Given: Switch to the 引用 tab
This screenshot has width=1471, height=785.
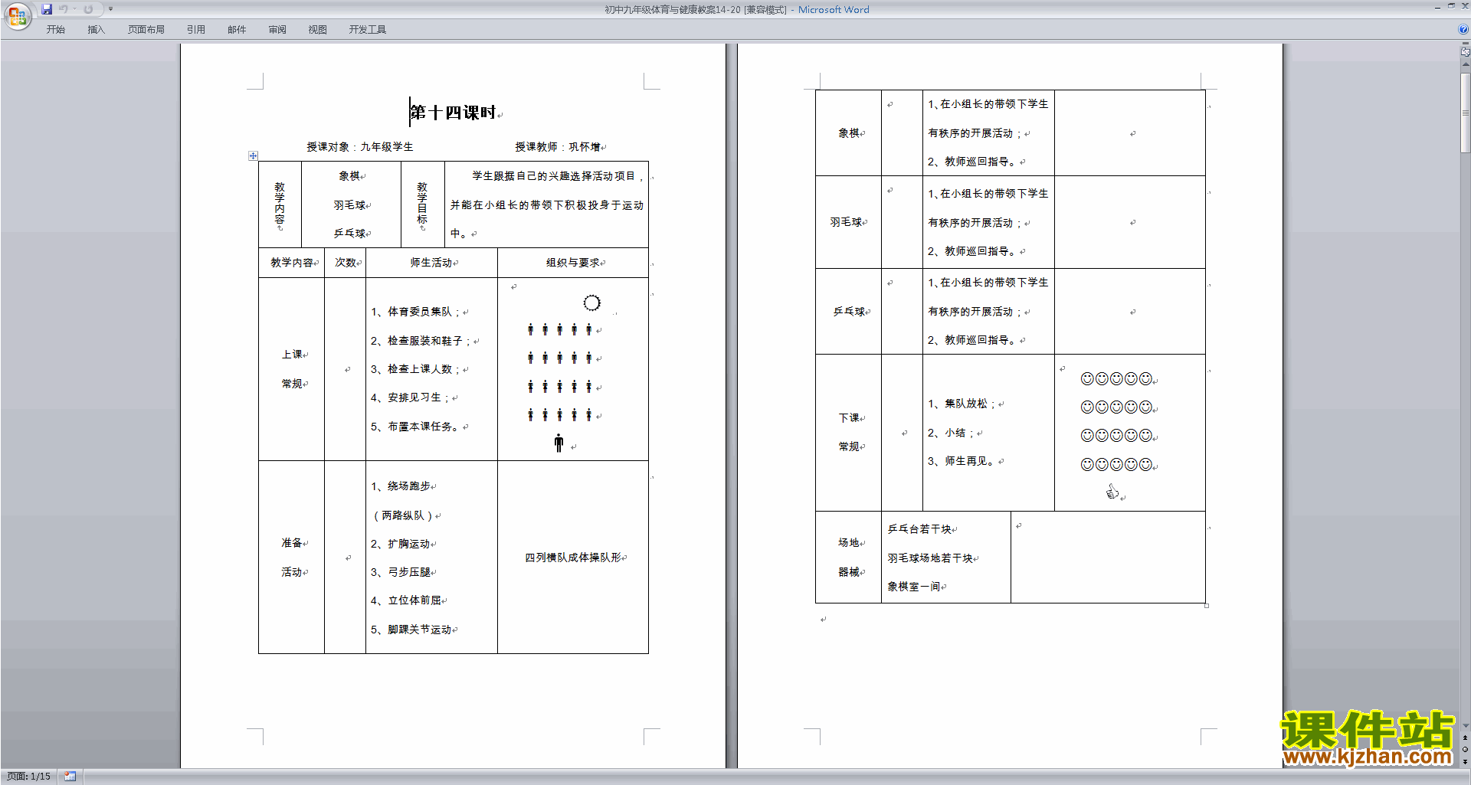Looking at the screenshot, I should tap(196, 30).
